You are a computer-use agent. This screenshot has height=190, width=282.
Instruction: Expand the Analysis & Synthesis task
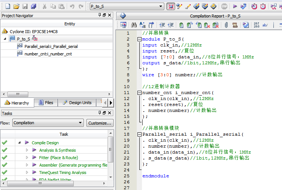27,150
